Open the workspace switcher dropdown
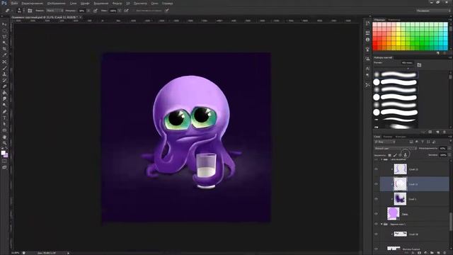The height and width of the screenshot is (255, 453). point(433,11)
